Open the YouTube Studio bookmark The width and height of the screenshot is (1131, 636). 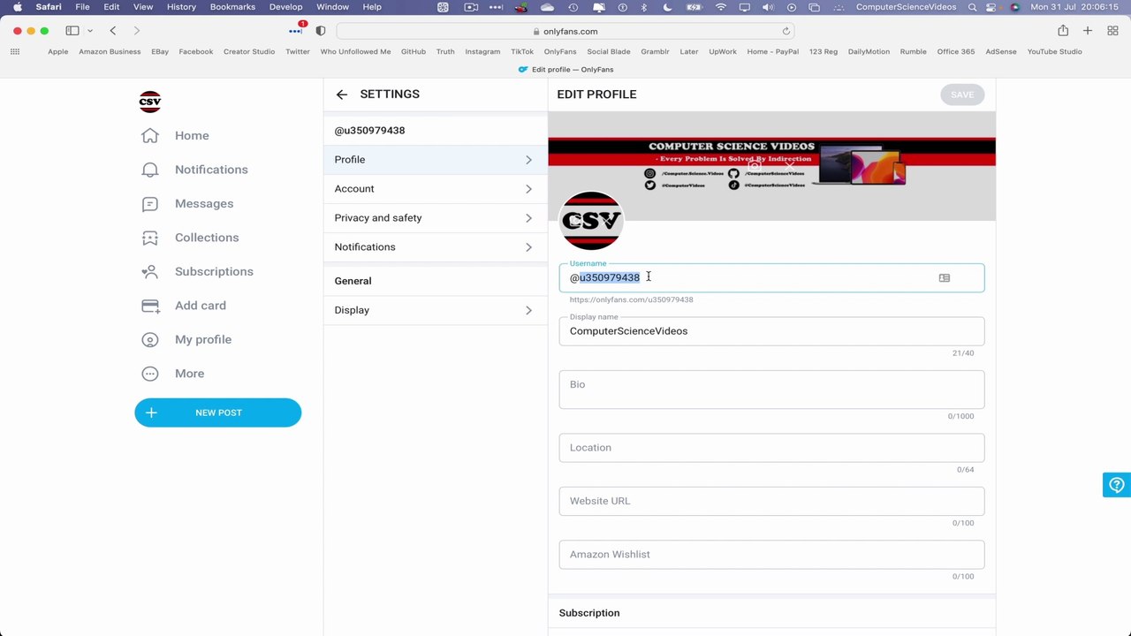click(1054, 51)
